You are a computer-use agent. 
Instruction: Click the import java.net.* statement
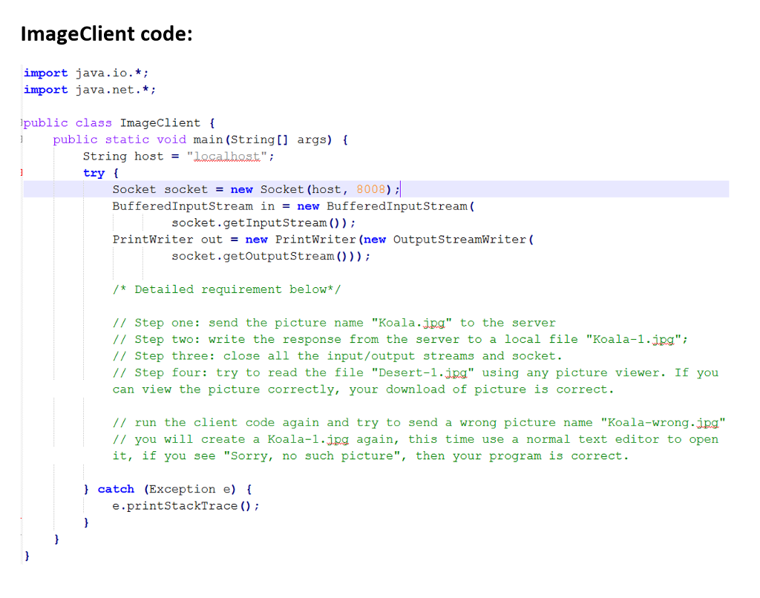click(x=89, y=89)
